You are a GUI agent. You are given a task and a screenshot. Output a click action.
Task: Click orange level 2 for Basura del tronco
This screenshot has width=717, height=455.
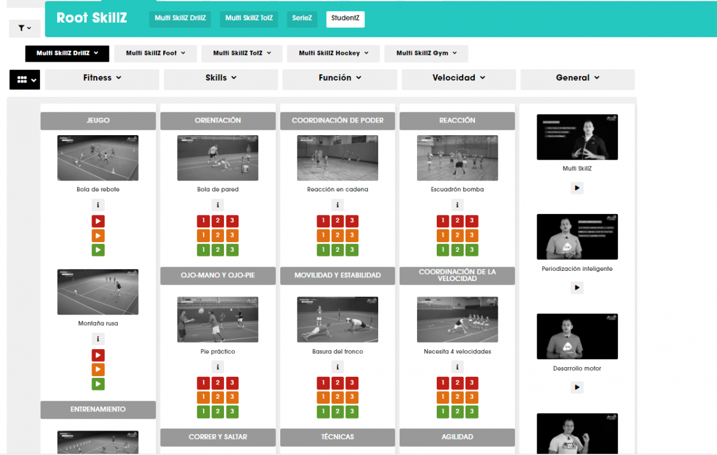click(x=338, y=397)
